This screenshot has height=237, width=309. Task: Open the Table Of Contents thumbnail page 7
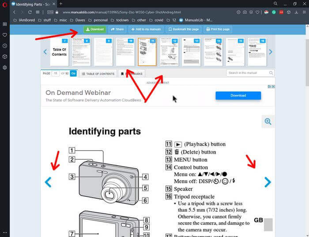59,52
